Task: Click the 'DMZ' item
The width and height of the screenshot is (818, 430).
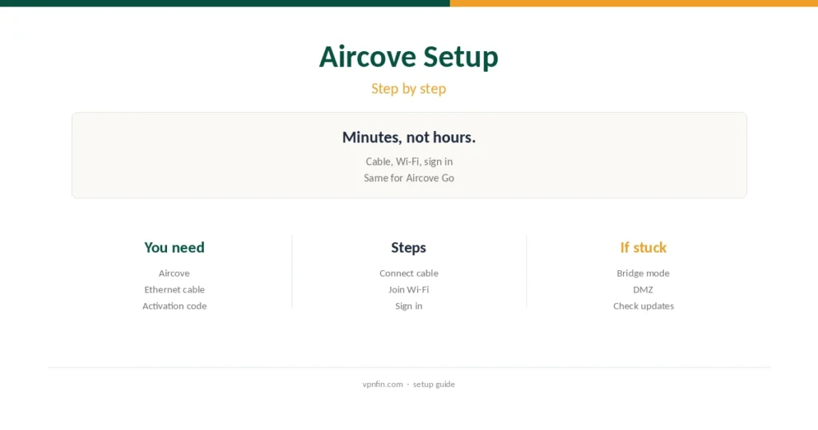Action: 643,289
